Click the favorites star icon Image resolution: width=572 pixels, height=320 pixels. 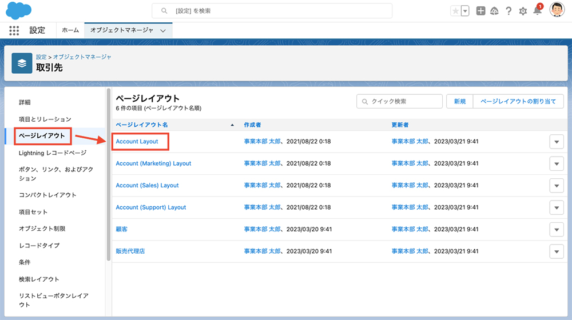click(x=456, y=11)
